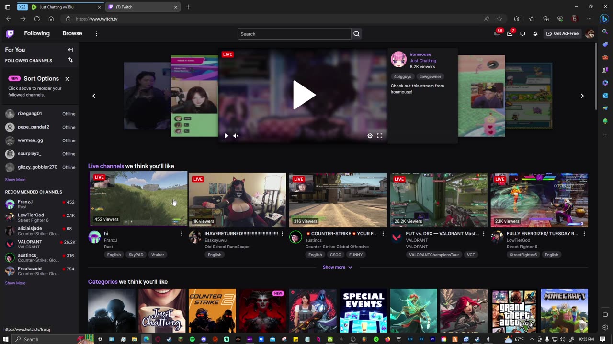Click the browser home button
Screen dimensions: 613x344
click(51, 19)
